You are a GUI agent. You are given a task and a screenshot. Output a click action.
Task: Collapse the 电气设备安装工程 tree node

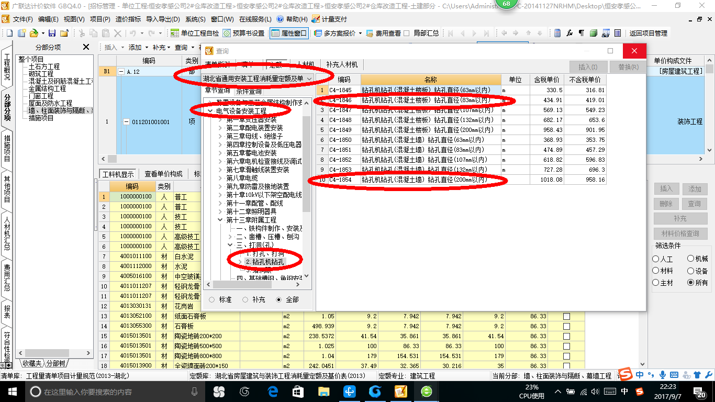click(x=210, y=111)
